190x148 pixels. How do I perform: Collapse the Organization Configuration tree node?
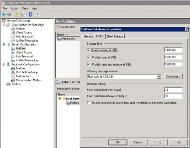[4, 25]
